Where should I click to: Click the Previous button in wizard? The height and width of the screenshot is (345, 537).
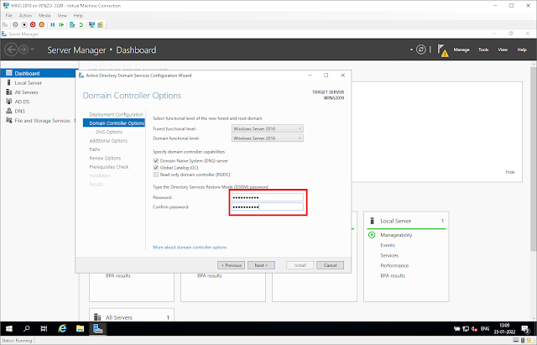232,265
